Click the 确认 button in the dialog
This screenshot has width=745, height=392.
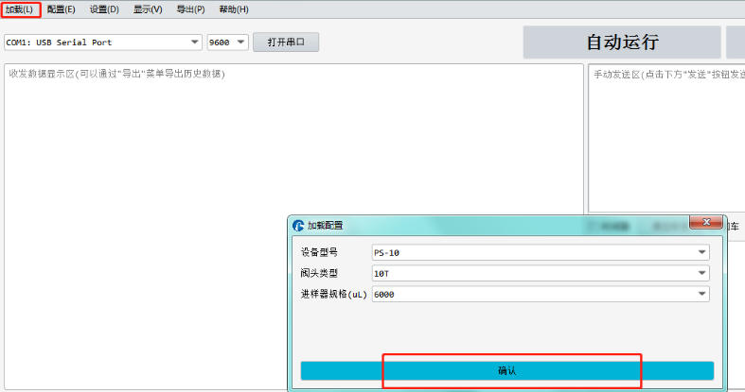click(x=507, y=370)
